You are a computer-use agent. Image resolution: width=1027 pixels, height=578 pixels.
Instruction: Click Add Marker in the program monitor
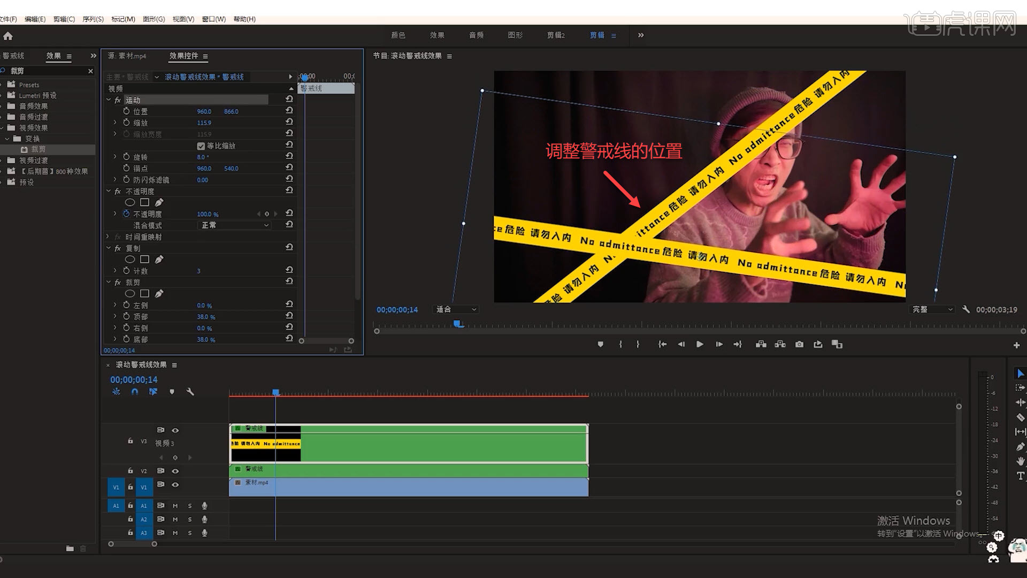600,345
